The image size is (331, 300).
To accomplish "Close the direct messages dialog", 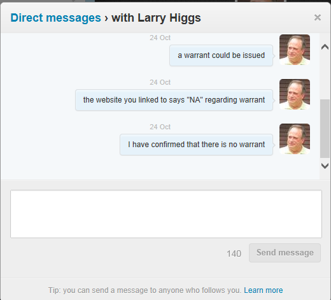I will tap(318, 17).
